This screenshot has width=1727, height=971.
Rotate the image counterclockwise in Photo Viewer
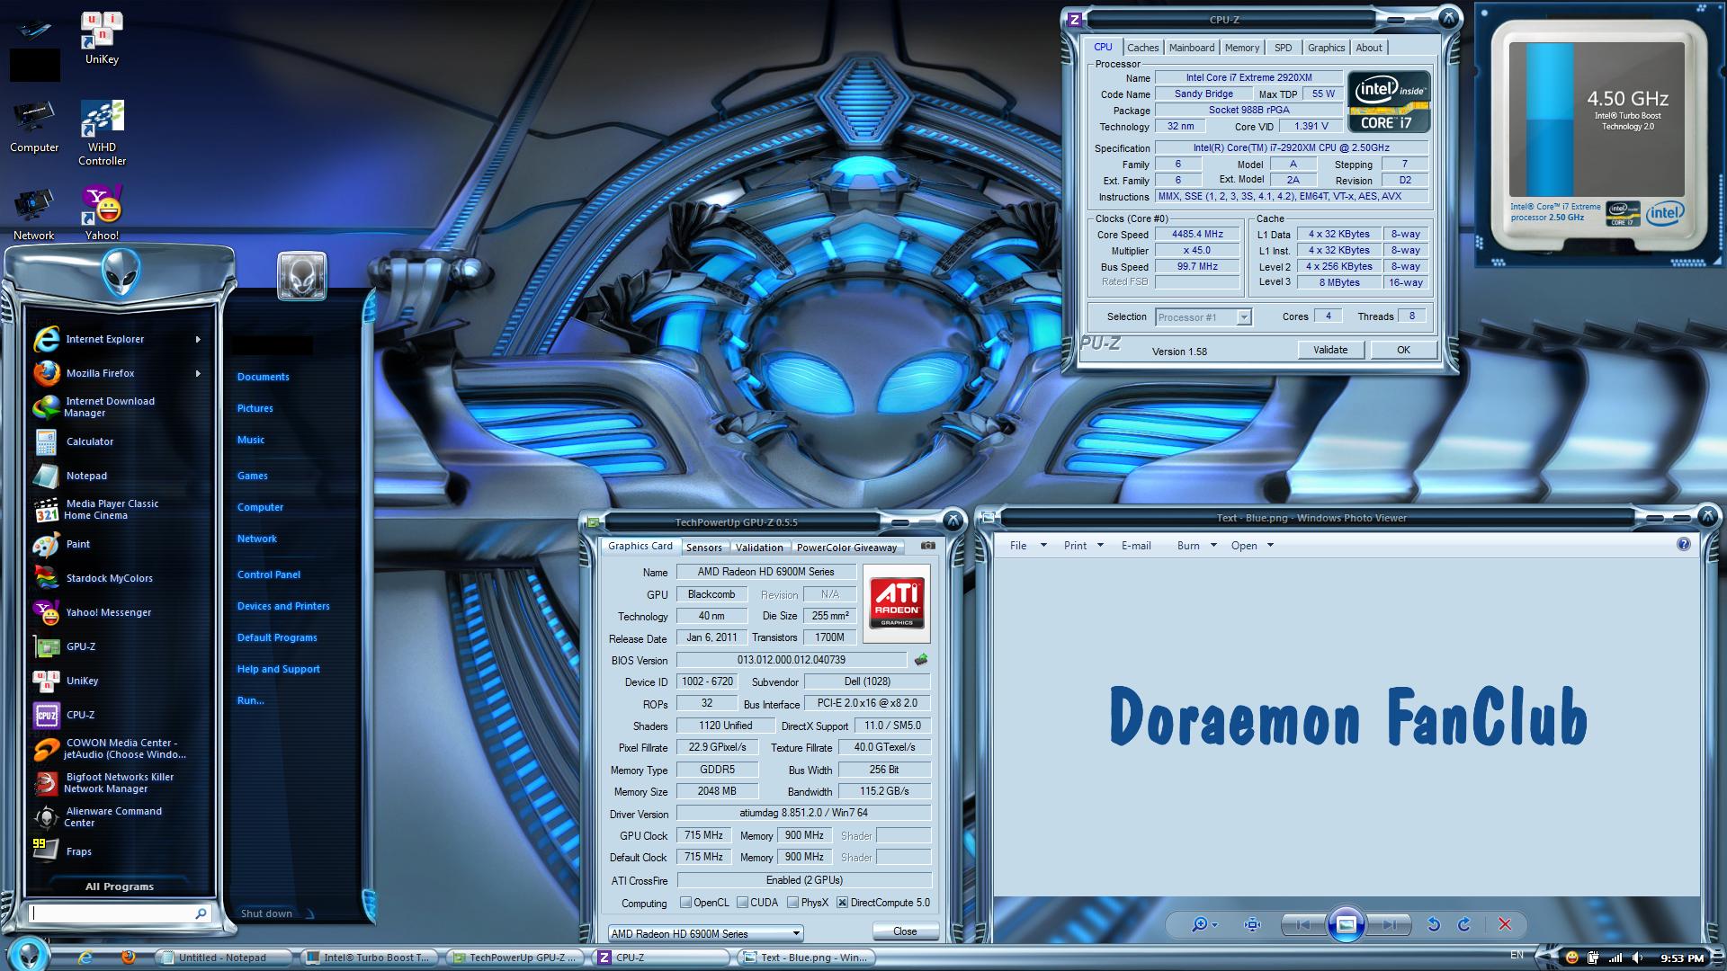pos(1433,924)
